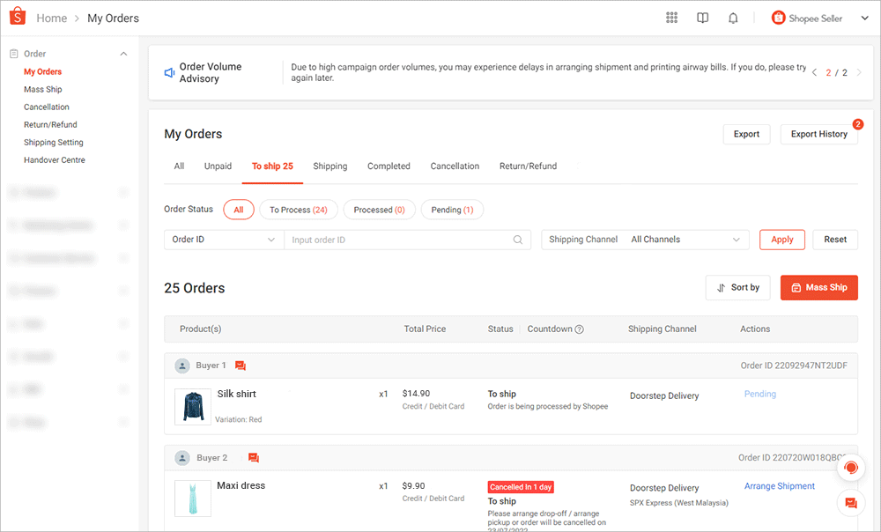This screenshot has height=532, width=881.
Task: Switch to the Unpaid orders tab
Action: pyautogui.click(x=218, y=166)
